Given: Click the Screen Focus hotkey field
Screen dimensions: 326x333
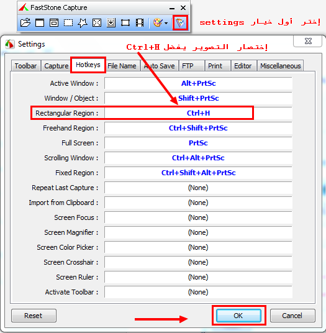Looking at the screenshot, I should (x=198, y=217).
